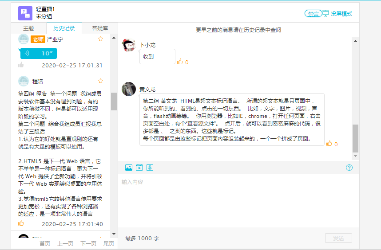The width and height of the screenshot is (381, 250).
Task: Switch to the 答疑库 tab
Action: point(100,28)
